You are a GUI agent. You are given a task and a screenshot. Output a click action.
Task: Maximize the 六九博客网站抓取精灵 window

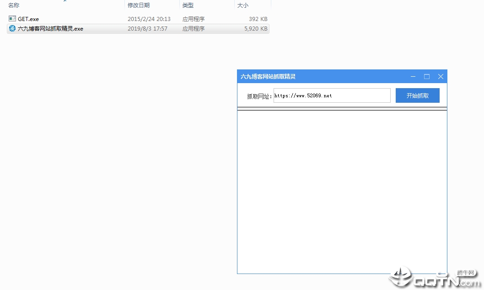[x=427, y=76]
